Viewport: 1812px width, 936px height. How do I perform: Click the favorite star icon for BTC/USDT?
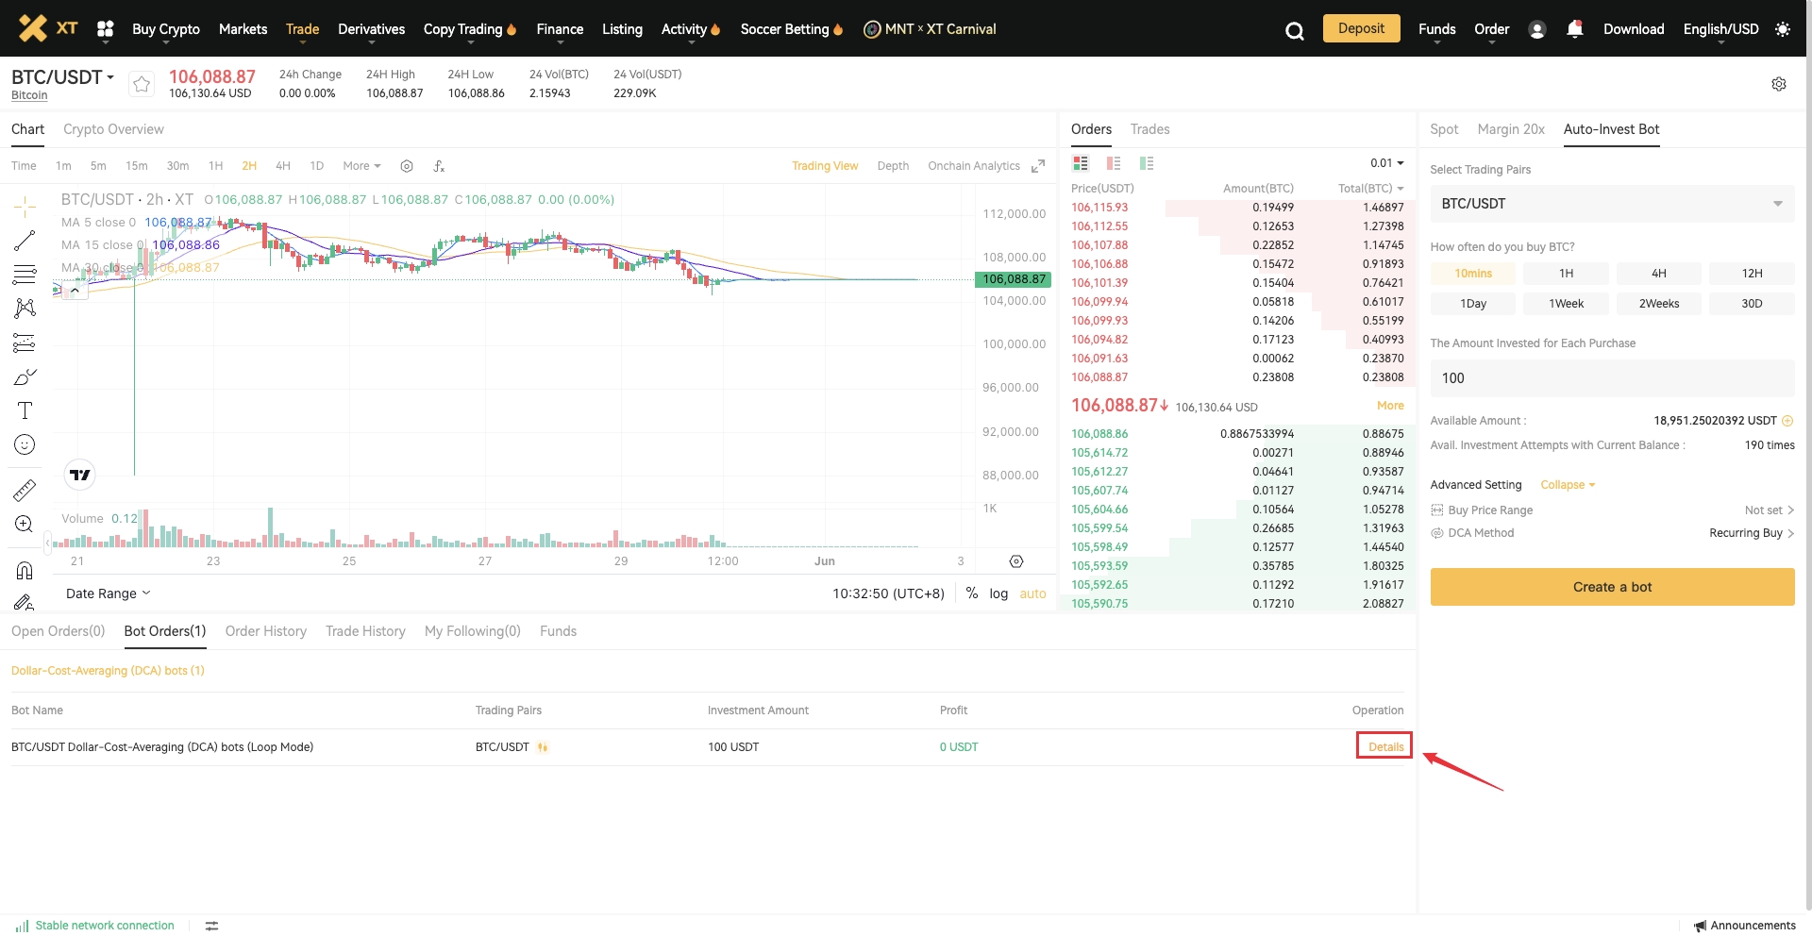click(142, 84)
